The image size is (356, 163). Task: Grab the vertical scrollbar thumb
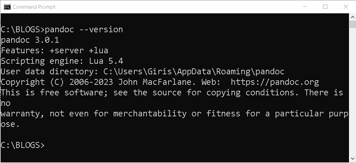click(353, 24)
